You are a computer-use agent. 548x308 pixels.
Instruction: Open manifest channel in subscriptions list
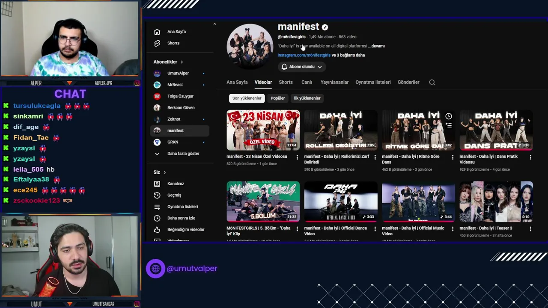[x=180, y=130]
